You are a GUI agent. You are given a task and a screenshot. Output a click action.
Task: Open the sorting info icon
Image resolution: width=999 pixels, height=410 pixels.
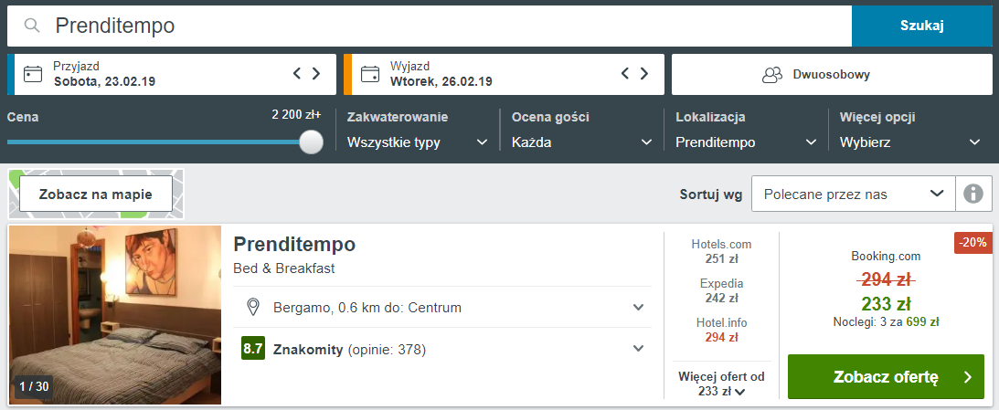click(x=973, y=194)
